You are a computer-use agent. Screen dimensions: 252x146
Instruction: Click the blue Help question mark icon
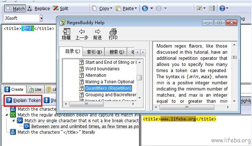(222, 8)
